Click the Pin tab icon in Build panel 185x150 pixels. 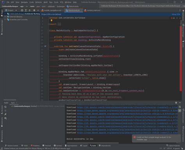coord(5,114)
